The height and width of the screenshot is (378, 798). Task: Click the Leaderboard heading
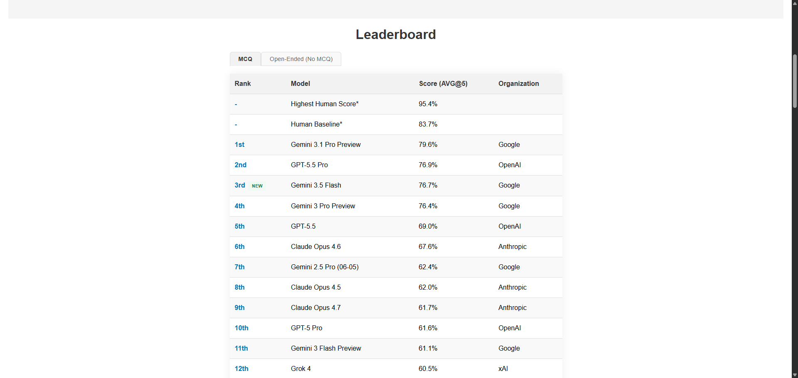pyautogui.click(x=396, y=34)
